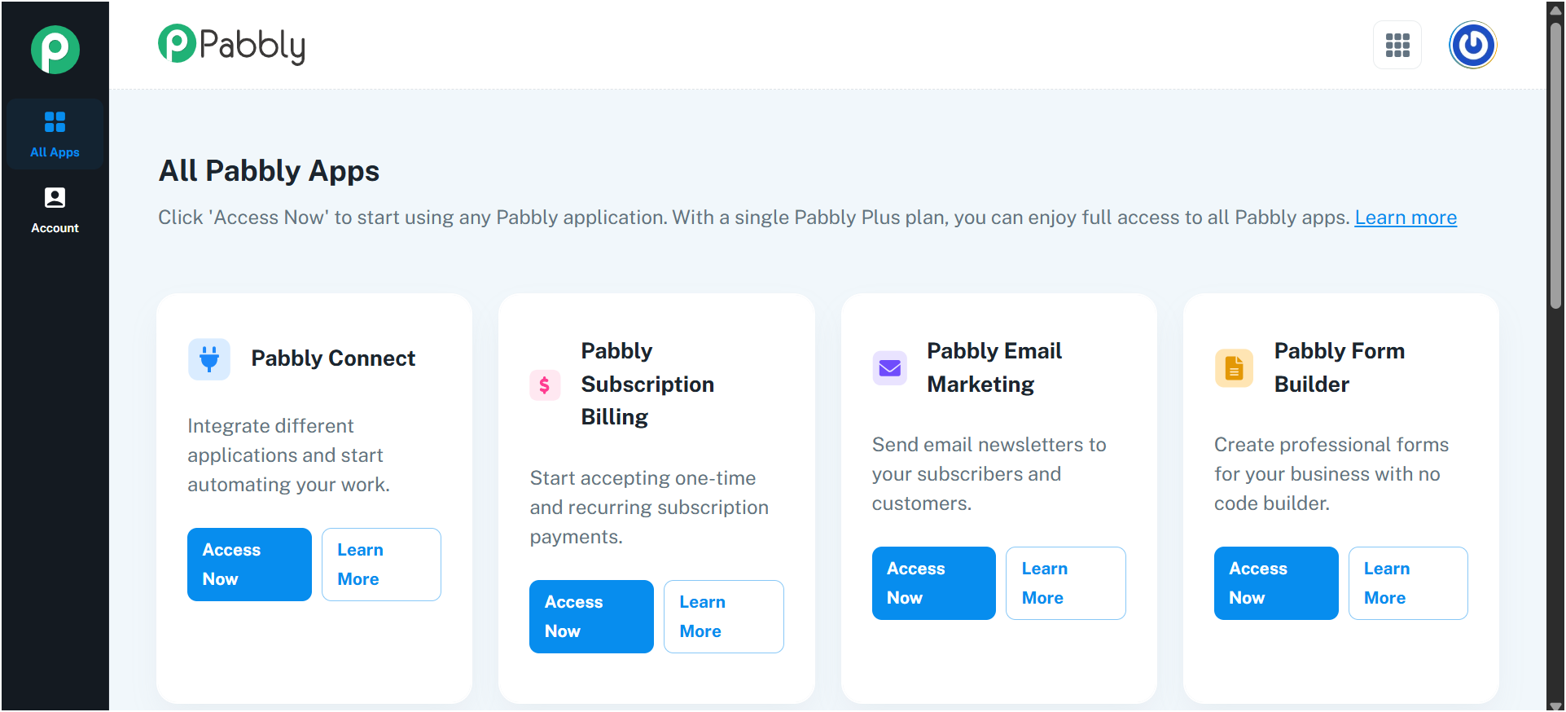The width and height of the screenshot is (1566, 712).
Task: Learn More about Pabbly Connect
Action: point(381,565)
